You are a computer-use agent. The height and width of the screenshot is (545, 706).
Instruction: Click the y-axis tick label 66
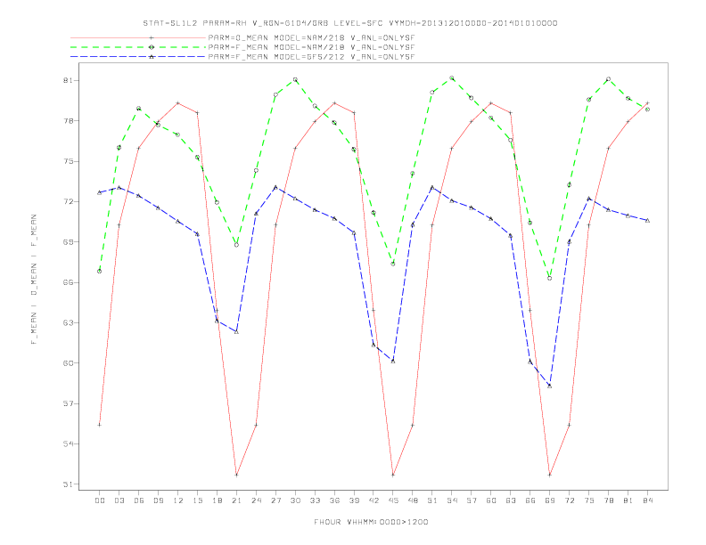68,282
